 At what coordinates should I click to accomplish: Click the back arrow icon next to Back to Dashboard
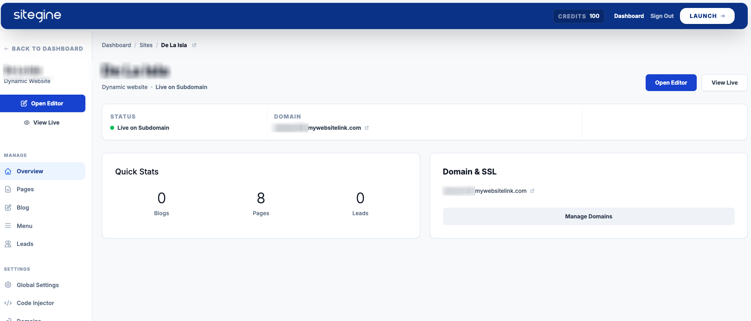coord(6,49)
